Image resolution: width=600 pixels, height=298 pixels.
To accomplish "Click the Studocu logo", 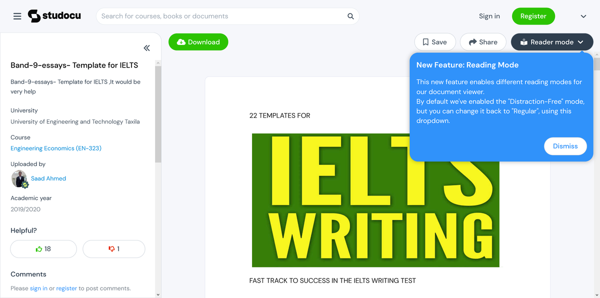I will tap(54, 15).
